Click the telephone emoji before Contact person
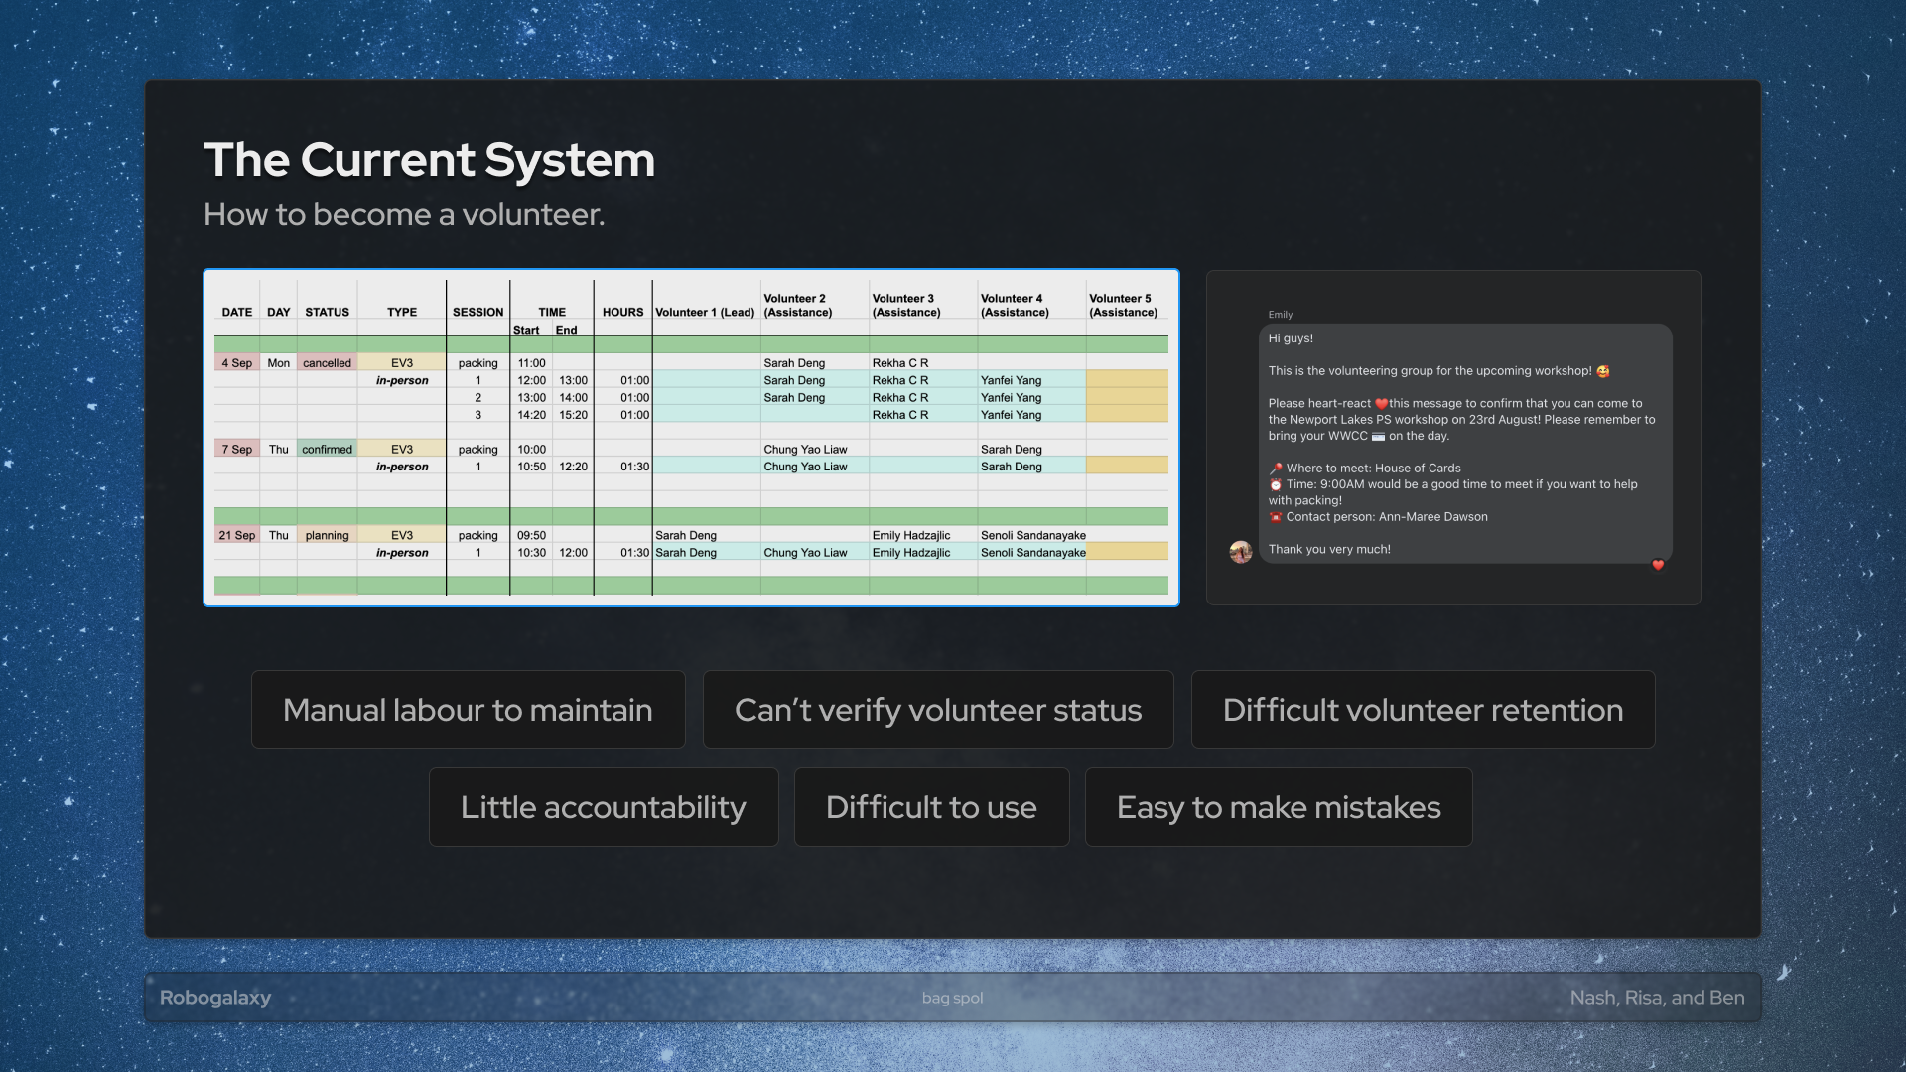Viewport: 1906px width, 1072px height. click(1276, 517)
